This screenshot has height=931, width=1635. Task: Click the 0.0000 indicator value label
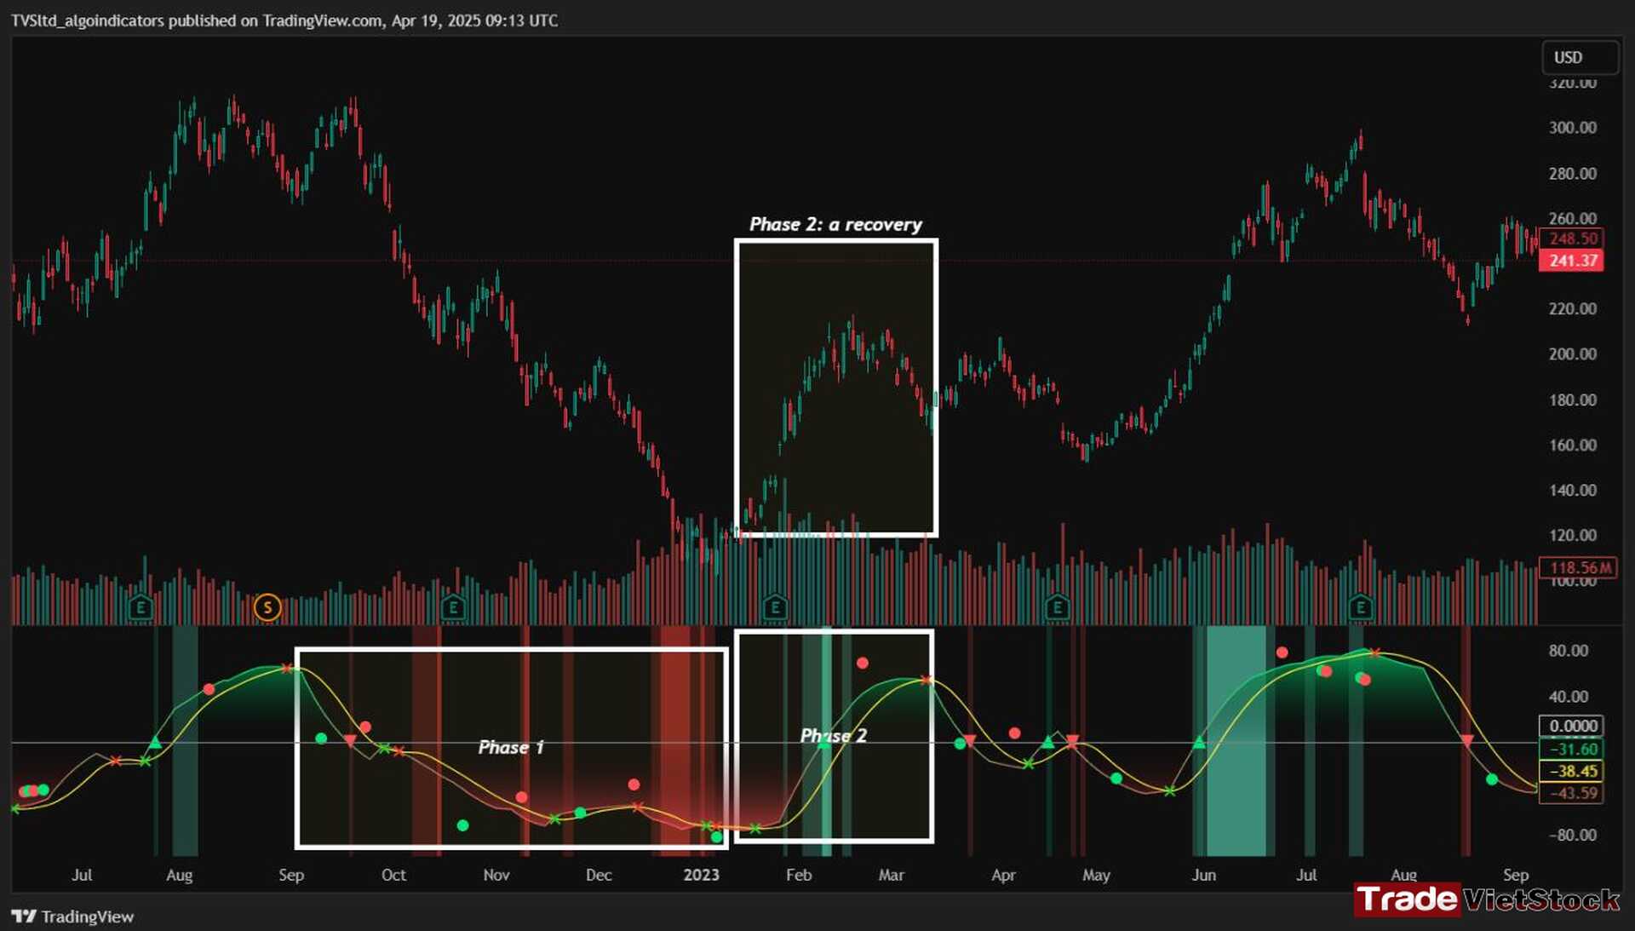click(x=1572, y=727)
